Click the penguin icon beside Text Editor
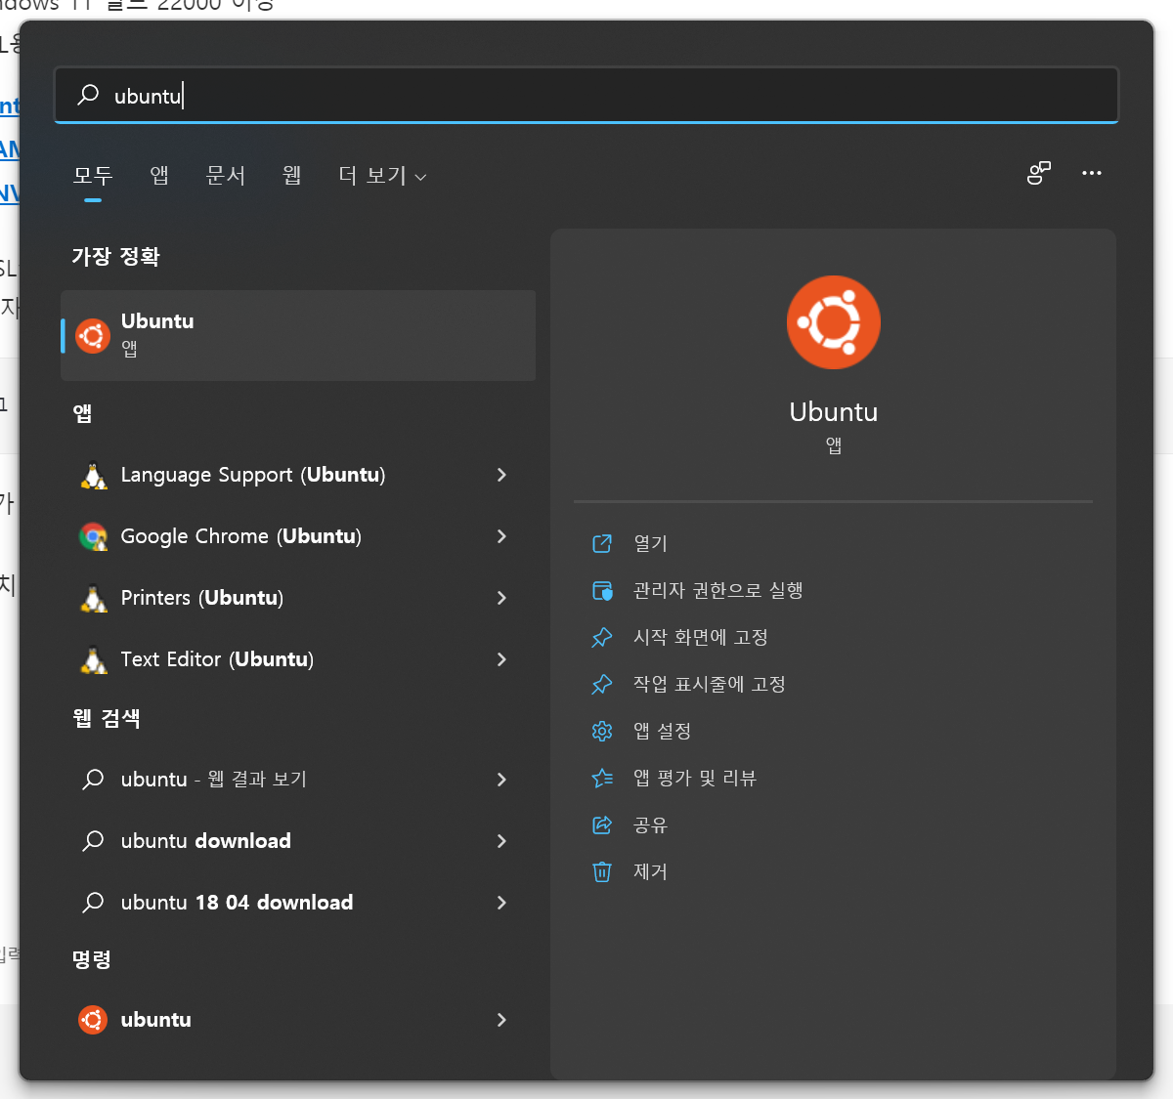 coord(94,659)
